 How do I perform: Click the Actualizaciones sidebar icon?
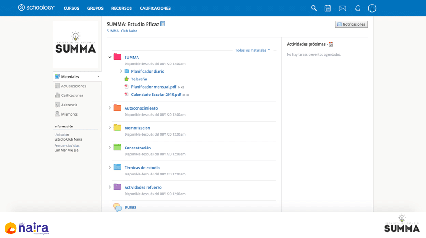(x=57, y=86)
